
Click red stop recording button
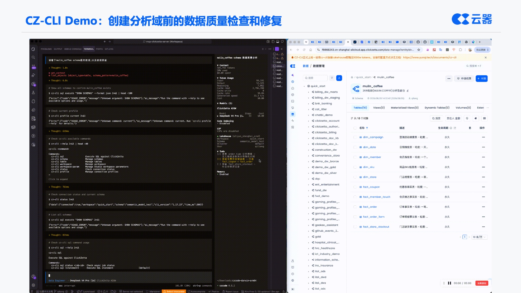click(x=482, y=283)
